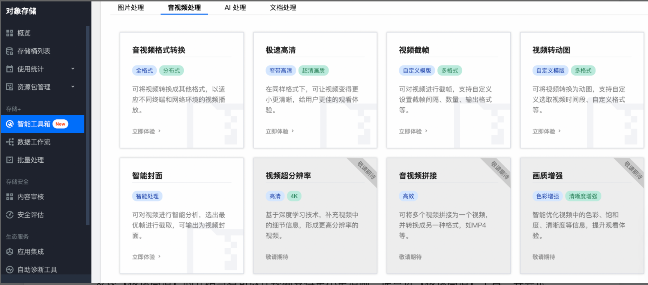Switch to the 图片处理 tab

pos(130,8)
